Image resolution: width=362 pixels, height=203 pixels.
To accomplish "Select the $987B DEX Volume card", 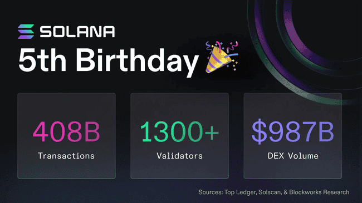I will click(293, 136).
